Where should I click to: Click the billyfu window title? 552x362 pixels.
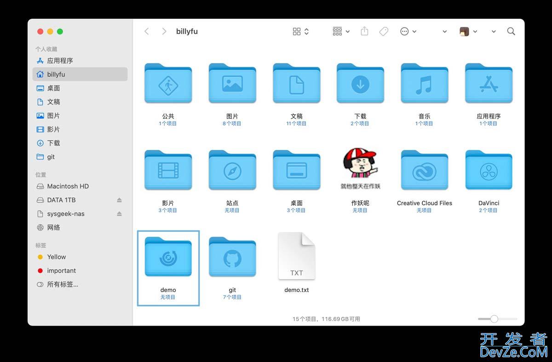(187, 32)
